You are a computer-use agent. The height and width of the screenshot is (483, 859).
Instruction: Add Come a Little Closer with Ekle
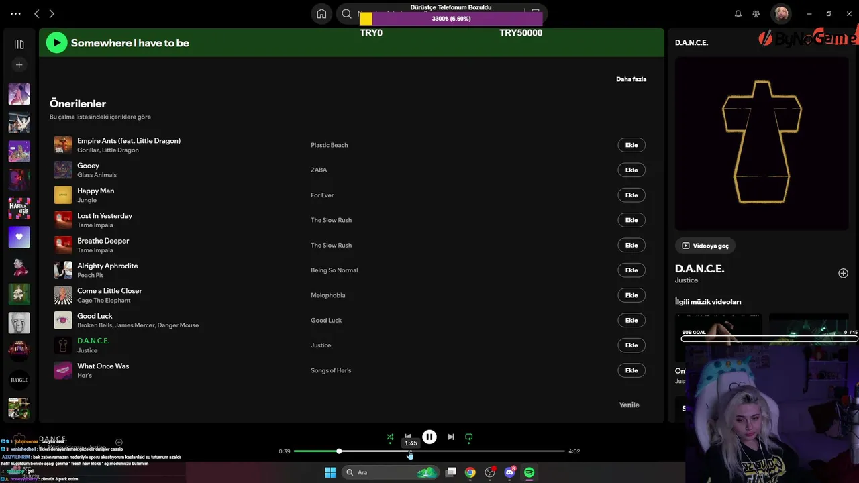tap(631, 295)
